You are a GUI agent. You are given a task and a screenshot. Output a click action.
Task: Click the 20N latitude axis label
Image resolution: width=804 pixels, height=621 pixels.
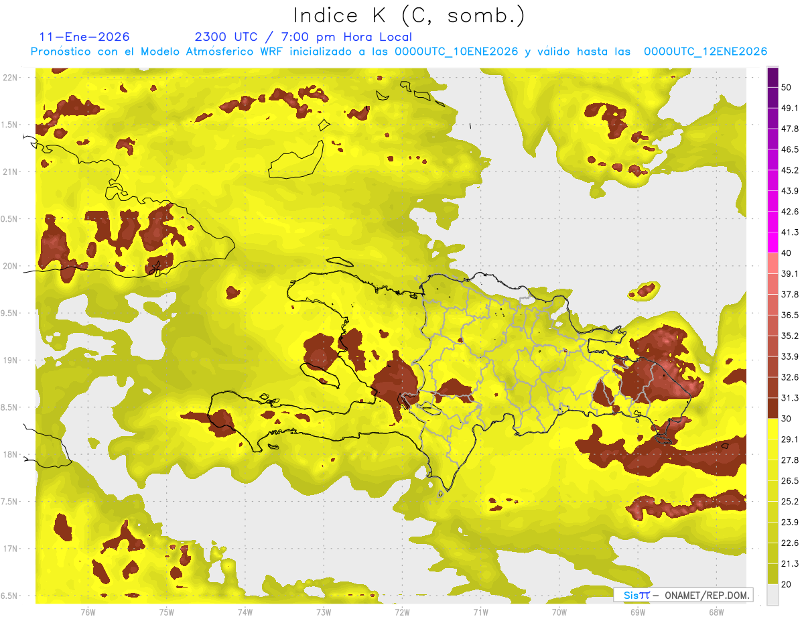tap(10, 267)
